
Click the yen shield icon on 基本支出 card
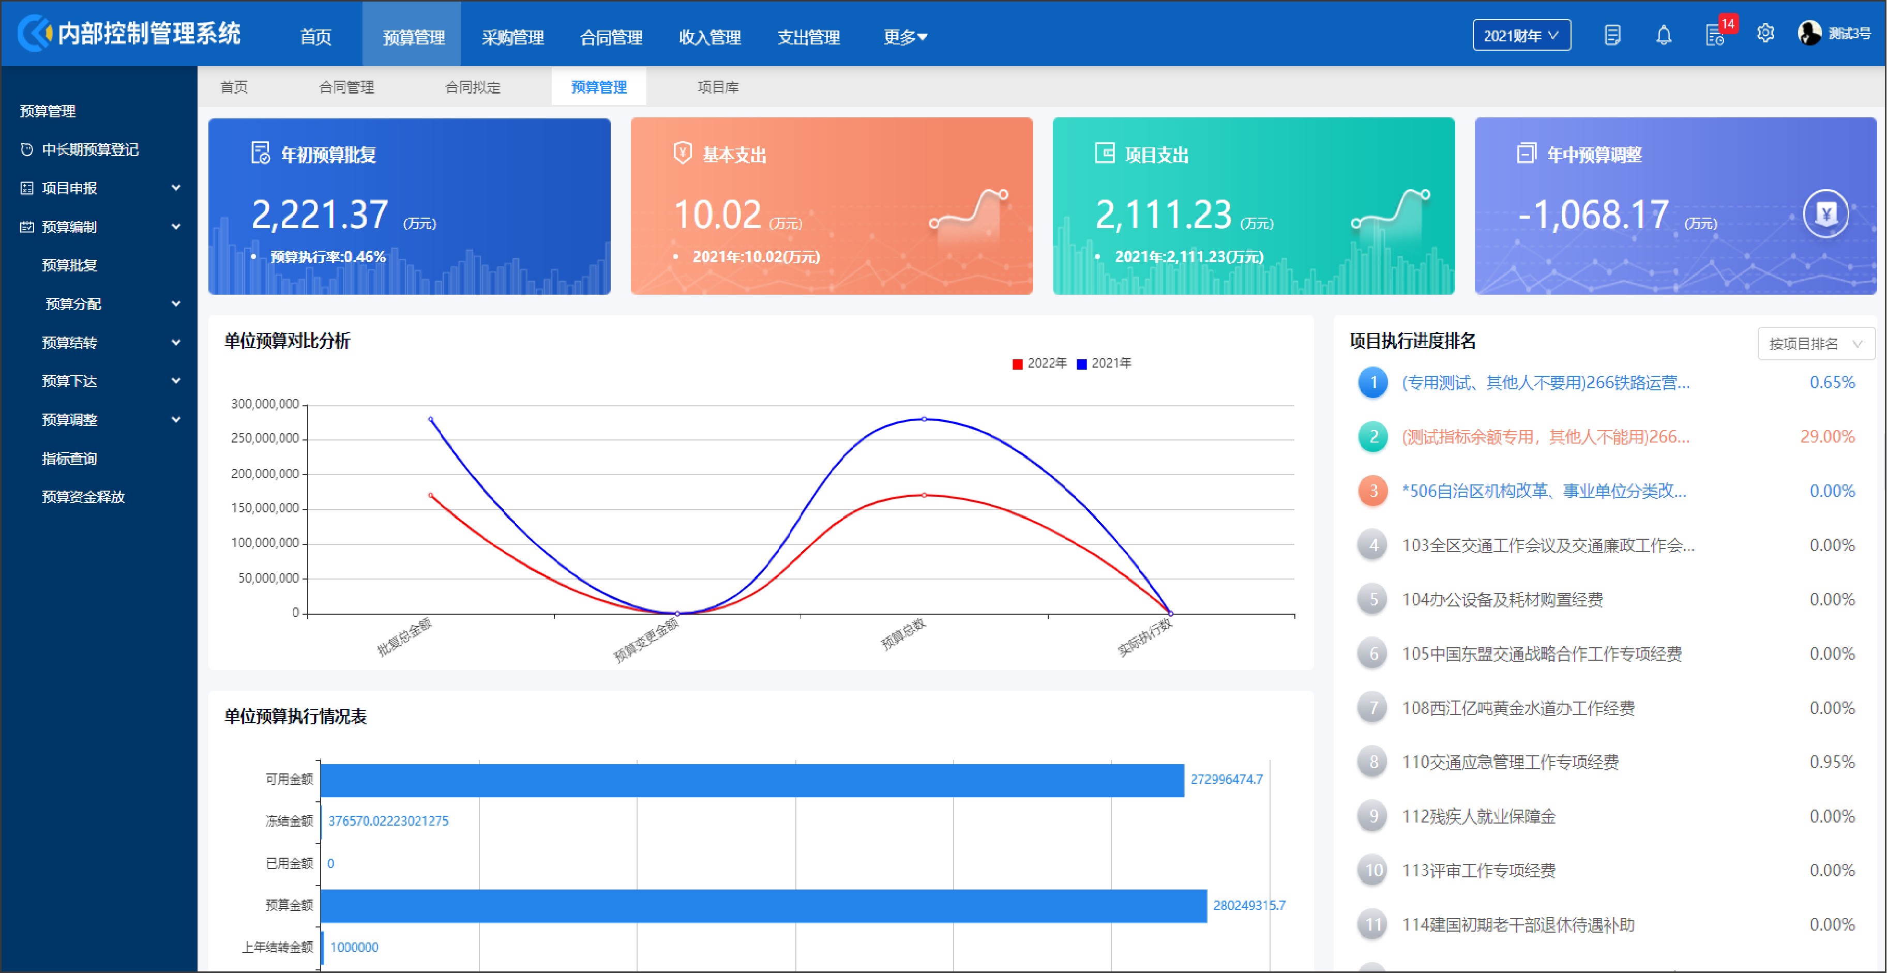682,153
